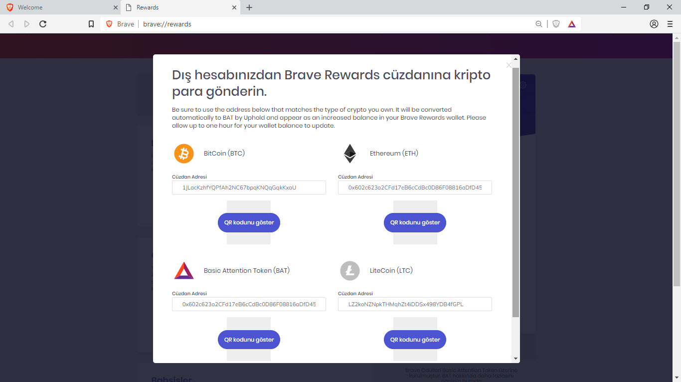Click the Ethereum (ETH) label
The height and width of the screenshot is (382, 681).
394,154
